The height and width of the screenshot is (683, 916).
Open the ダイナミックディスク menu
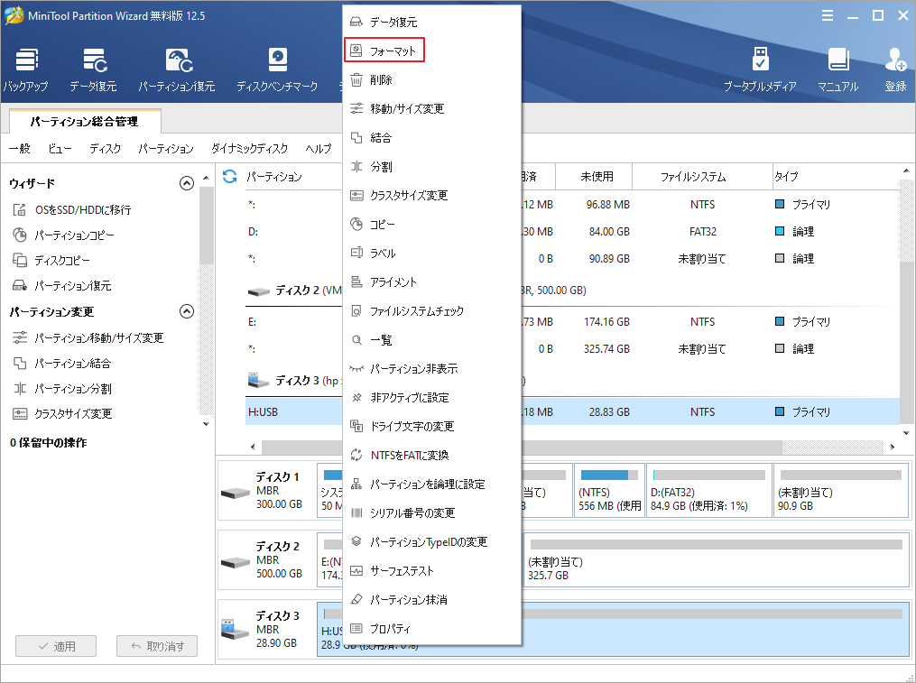pos(249,148)
